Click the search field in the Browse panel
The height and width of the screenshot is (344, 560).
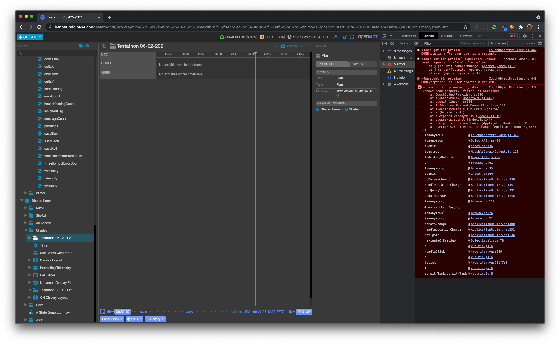click(55, 53)
